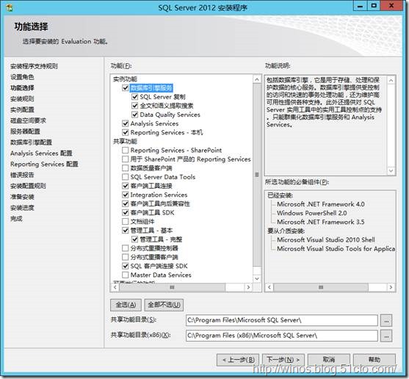Select 安装规则 step in sidebar
Image resolution: width=409 pixels, height=379 pixels.
pos(22,99)
